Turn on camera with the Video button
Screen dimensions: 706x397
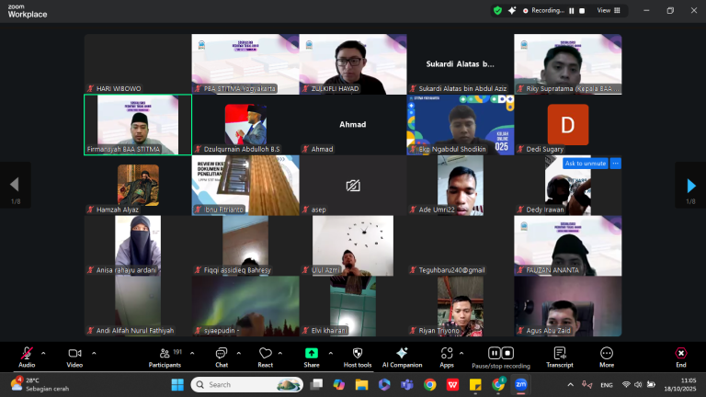pyautogui.click(x=74, y=354)
